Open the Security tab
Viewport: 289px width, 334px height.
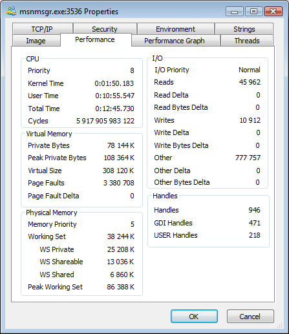click(x=105, y=29)
